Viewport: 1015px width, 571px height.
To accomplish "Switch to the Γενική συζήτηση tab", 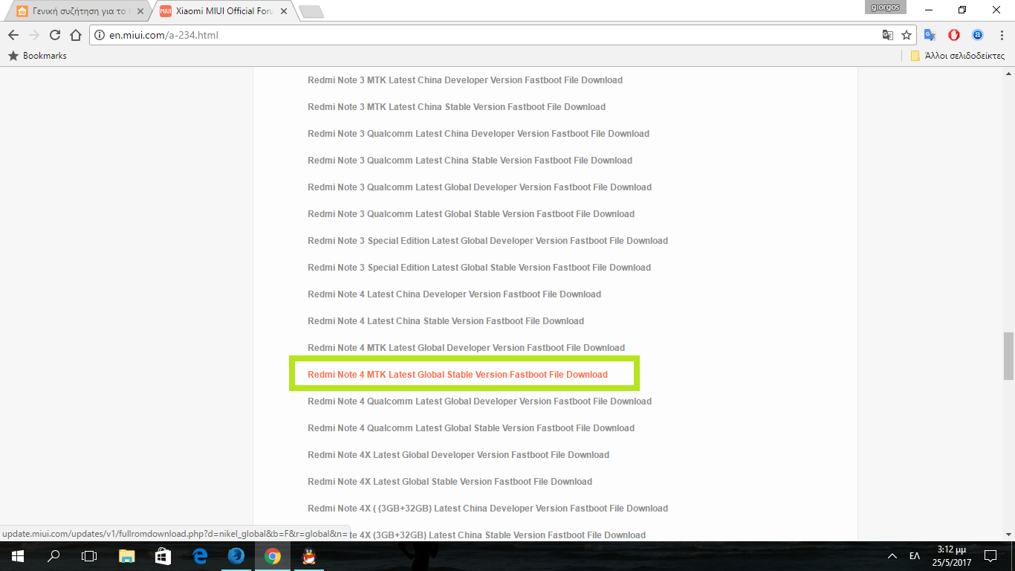I will point(79,11).
